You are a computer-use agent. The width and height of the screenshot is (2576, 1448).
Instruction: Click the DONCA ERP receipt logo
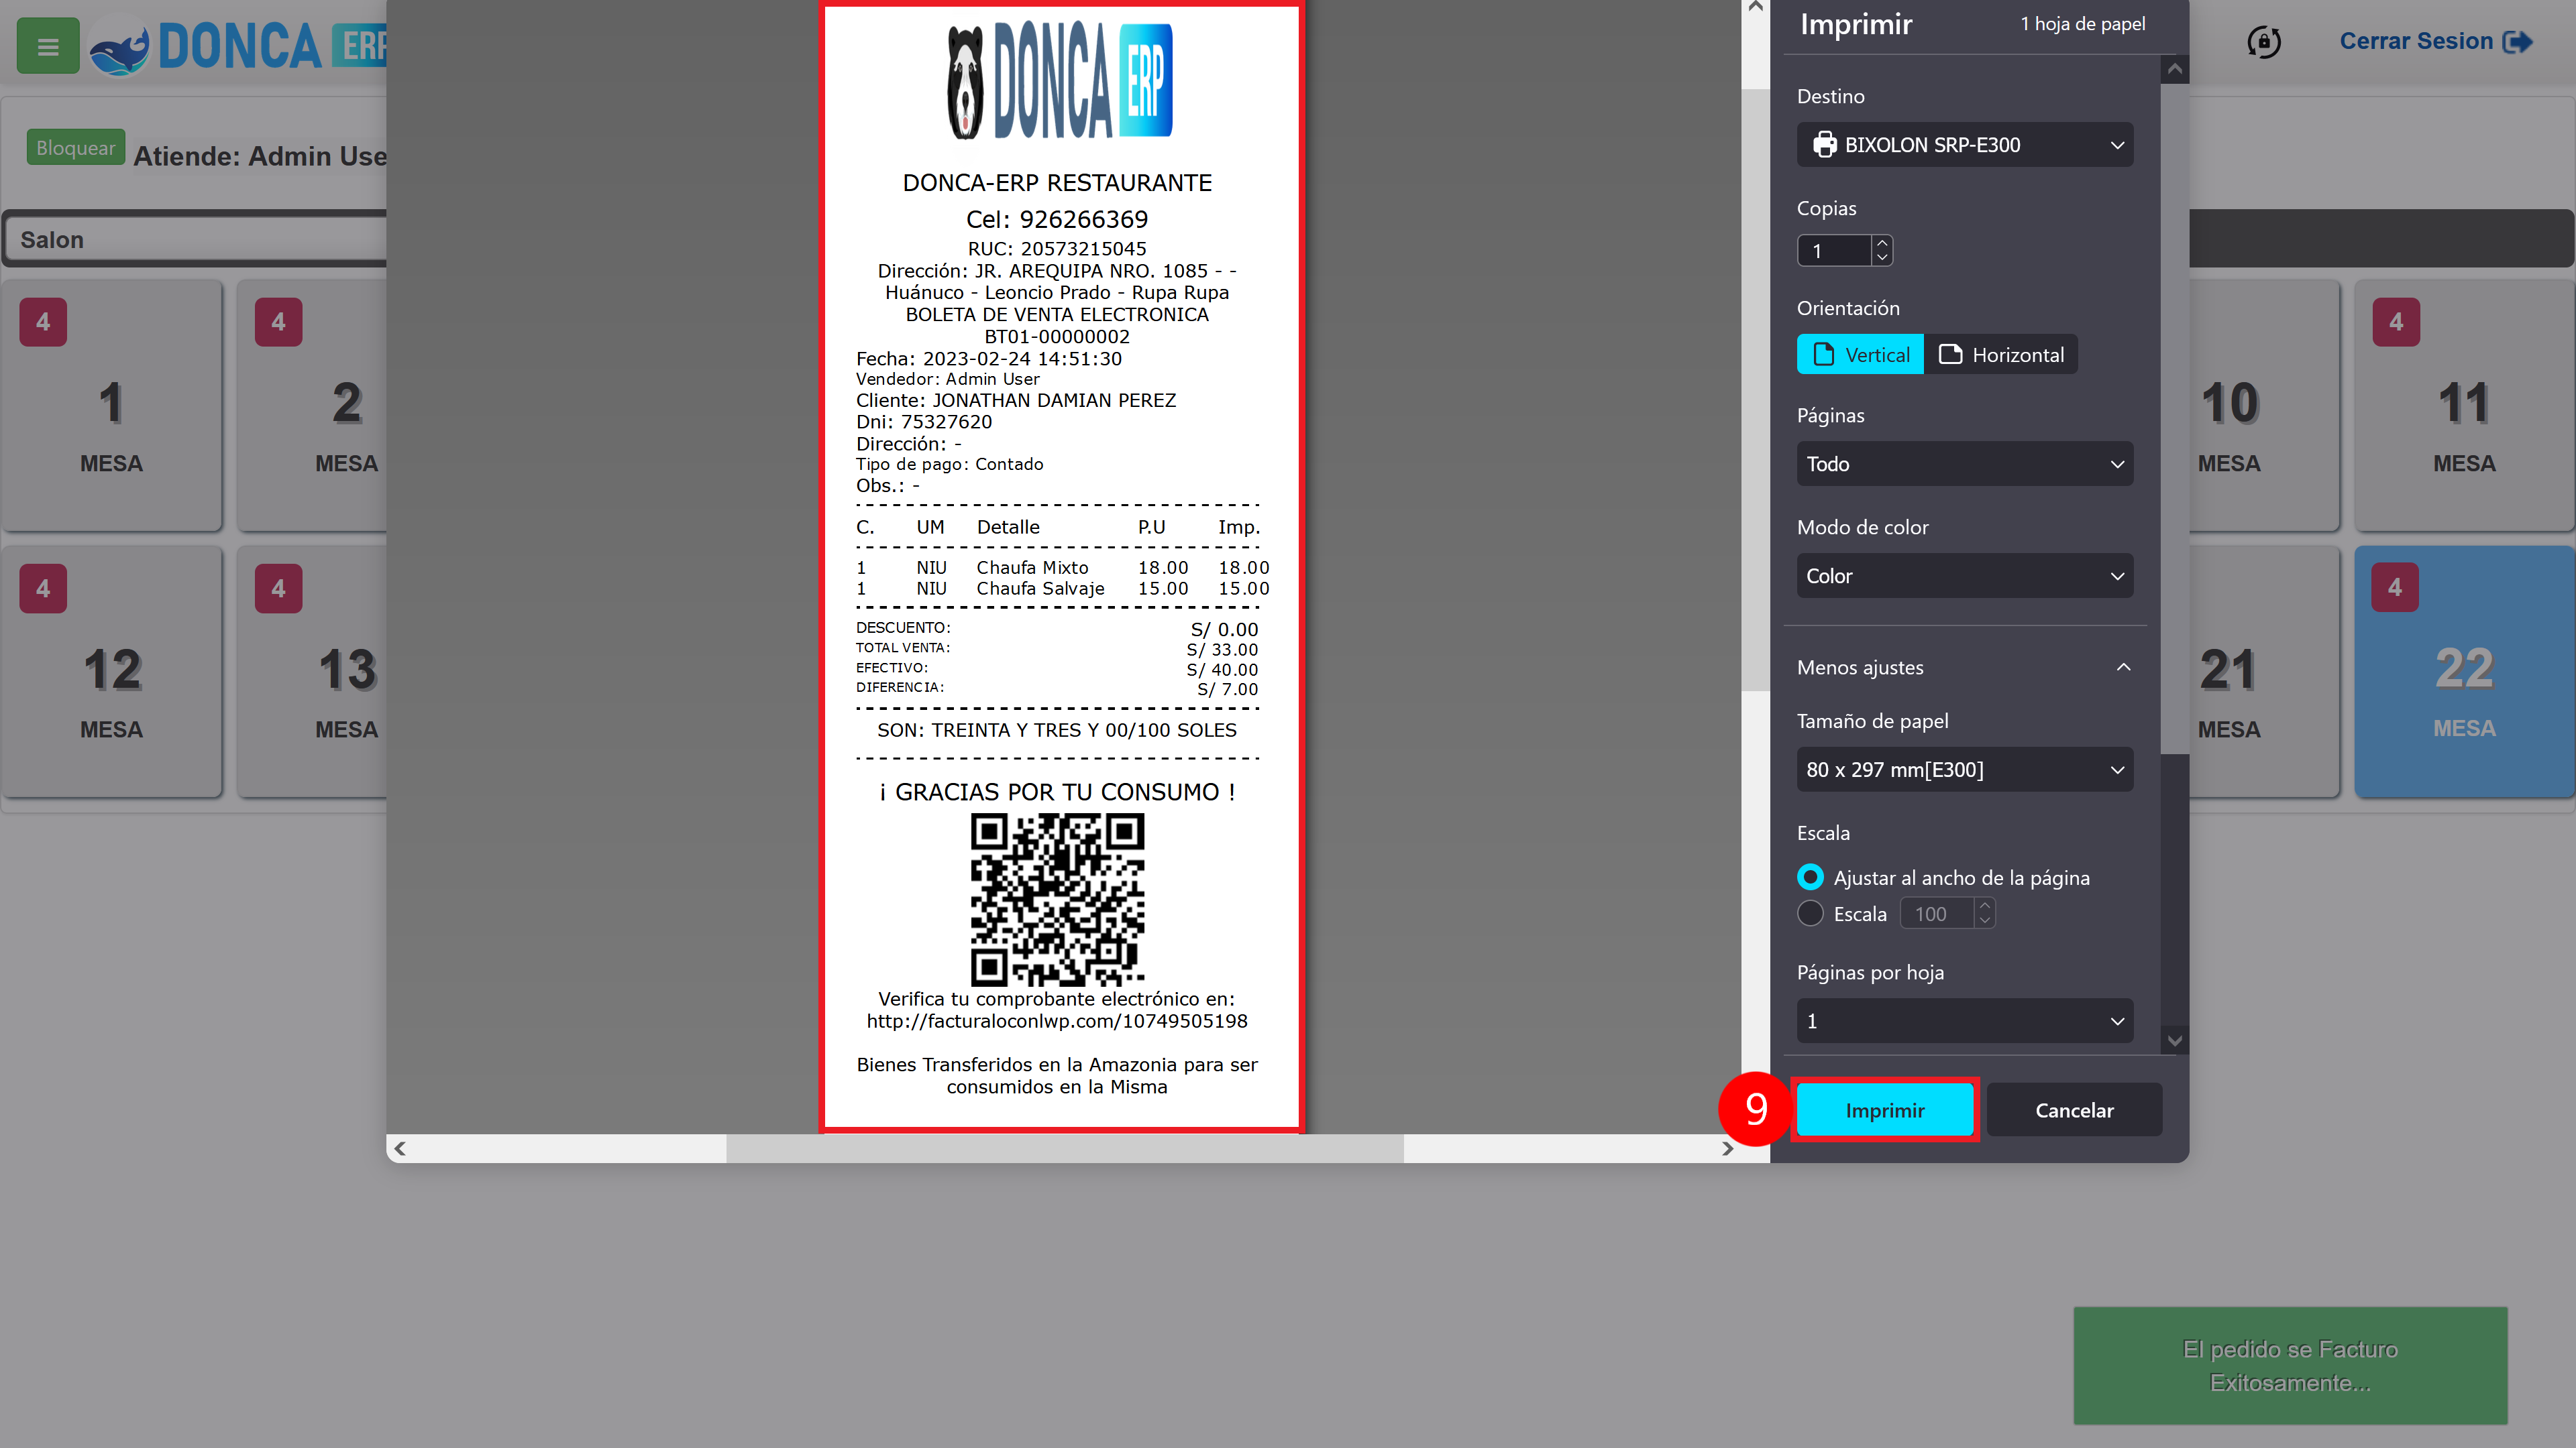[x=1060, y=81]
